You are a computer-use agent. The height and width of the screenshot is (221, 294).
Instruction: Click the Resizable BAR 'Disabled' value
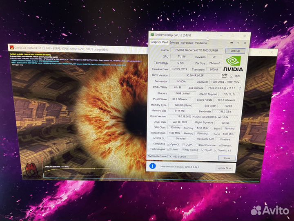point(225,140)
